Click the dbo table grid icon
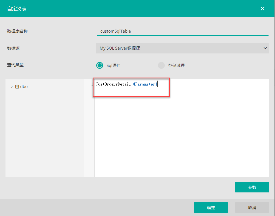275x216 pixels. click(x=17, y=87)
